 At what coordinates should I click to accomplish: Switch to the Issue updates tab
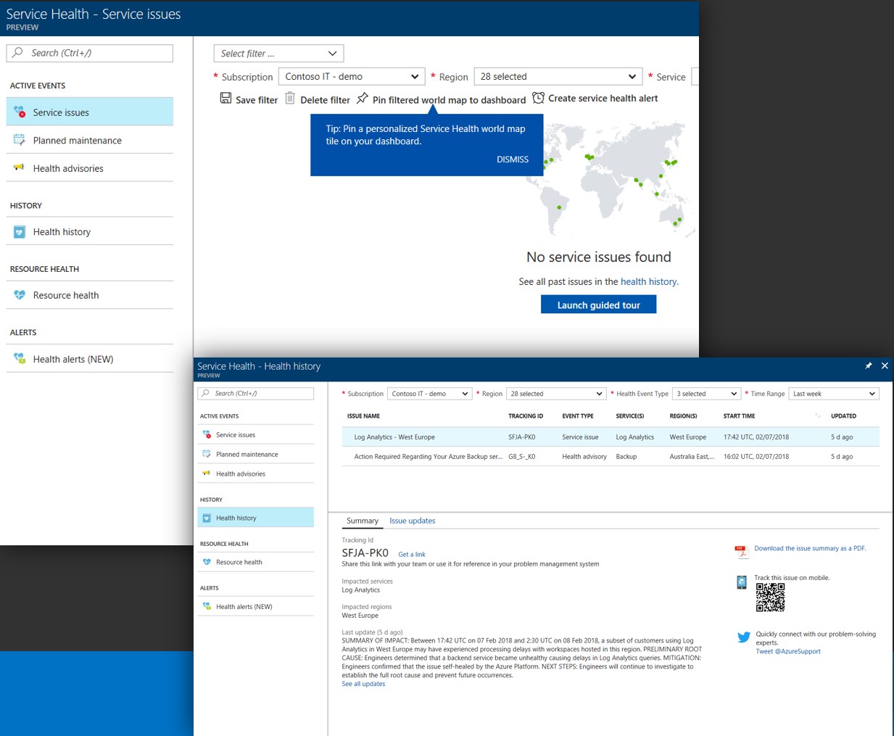[x=412, y=521]
